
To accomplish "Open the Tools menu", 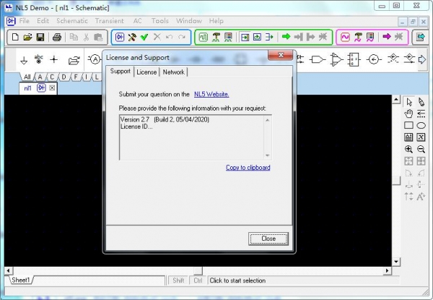I will point(160,21).
